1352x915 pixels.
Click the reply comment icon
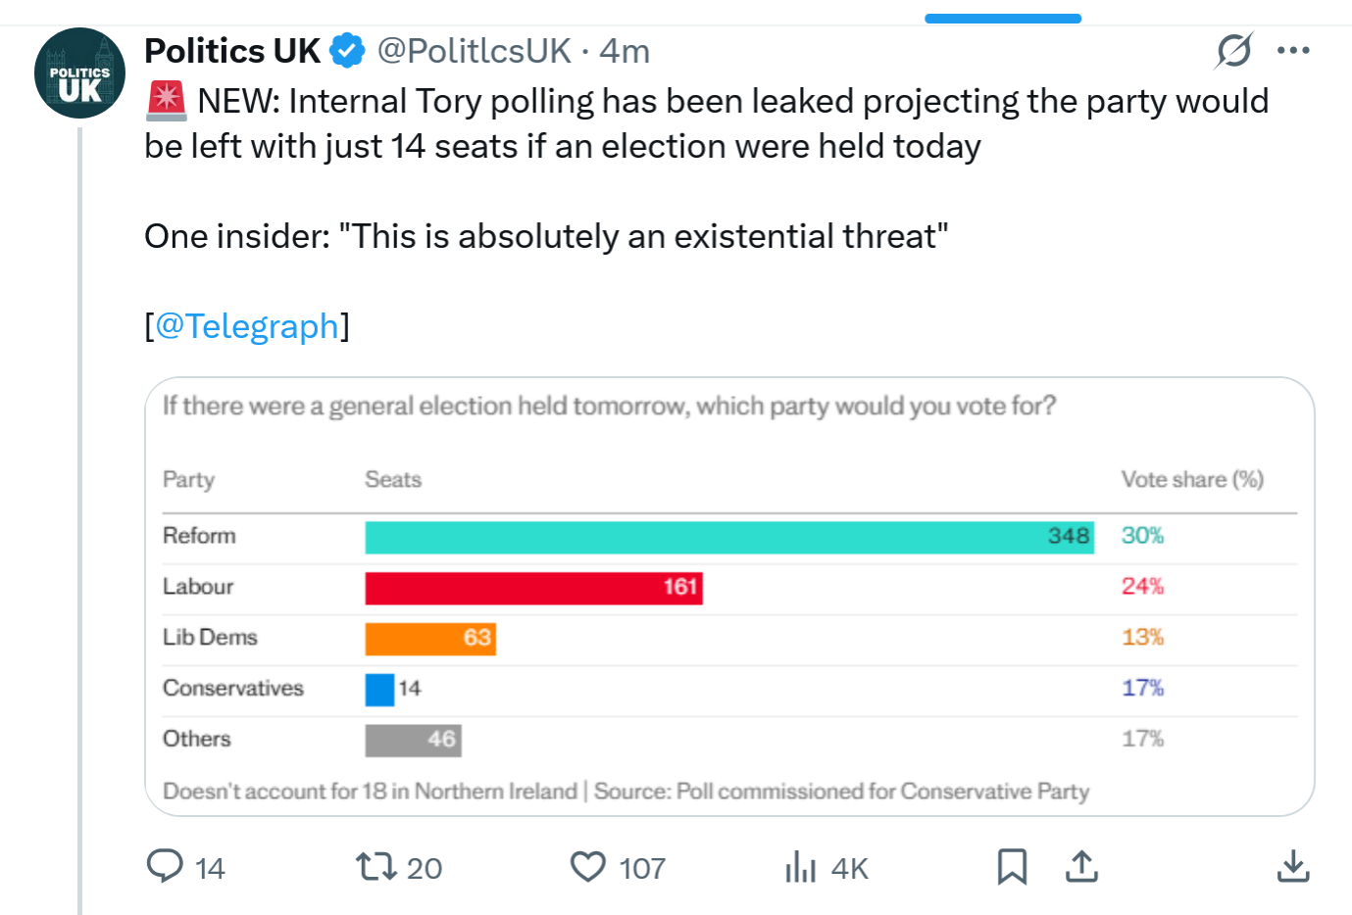165,866
